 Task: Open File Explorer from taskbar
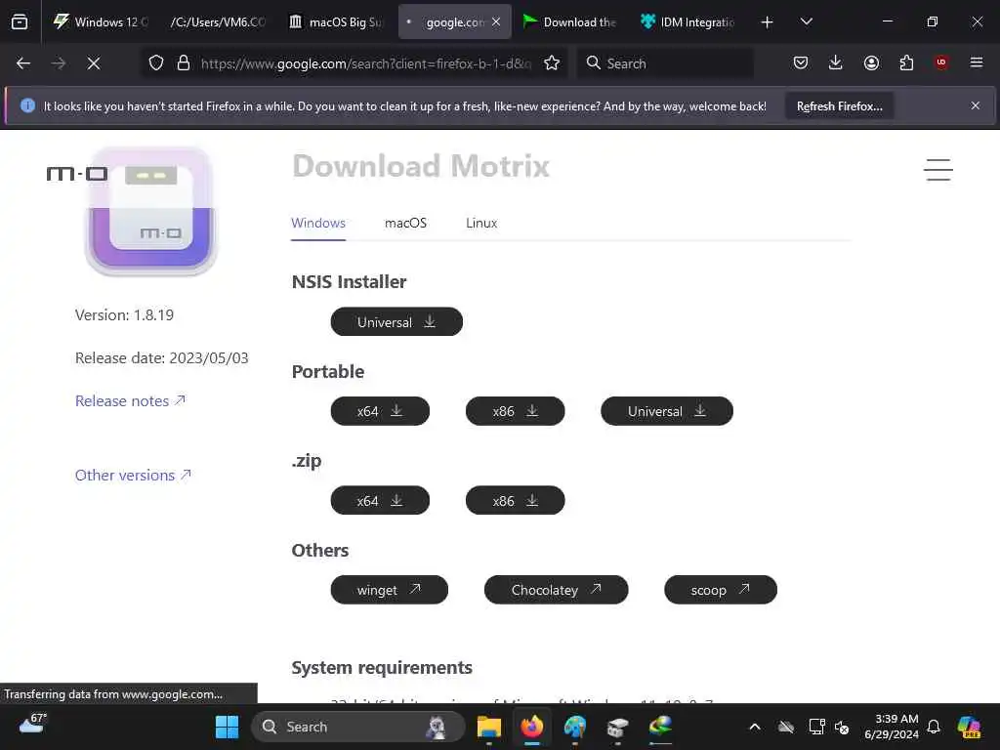tap(489, 727)
